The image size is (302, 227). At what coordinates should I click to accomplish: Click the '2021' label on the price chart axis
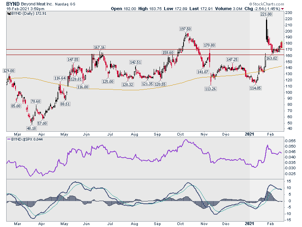tap(249, 134)
